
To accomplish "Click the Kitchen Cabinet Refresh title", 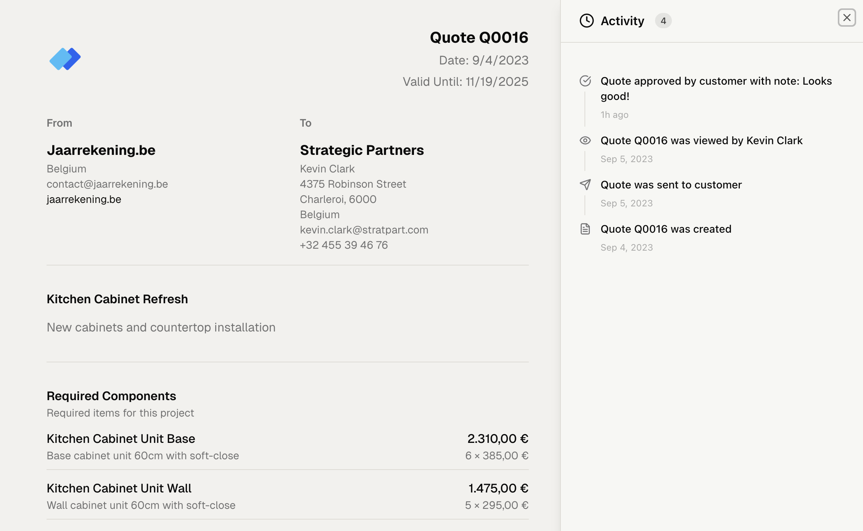I will [117, 299].
